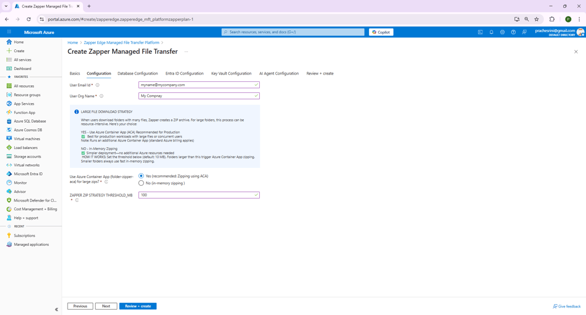This screenshot has width=586, height=315.
Task: Collapse the sidebar with double chevron
Action: click(x=57, y=309)
